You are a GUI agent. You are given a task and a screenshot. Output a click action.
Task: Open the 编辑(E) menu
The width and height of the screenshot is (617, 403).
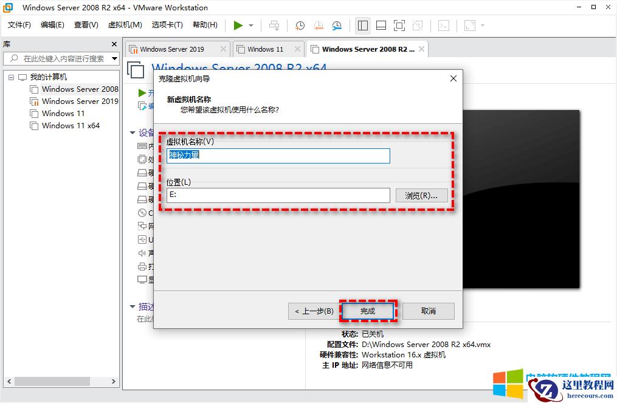(52, 25)
